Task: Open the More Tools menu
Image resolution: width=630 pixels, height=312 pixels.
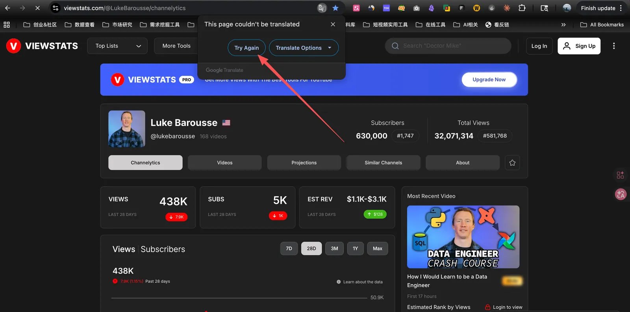Action: tap(176, 46)
